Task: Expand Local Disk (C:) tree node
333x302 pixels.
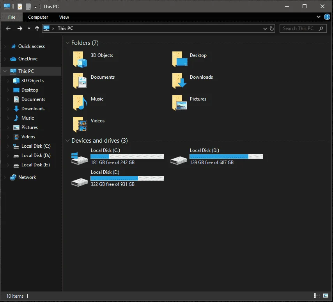Action: [8, 146]
